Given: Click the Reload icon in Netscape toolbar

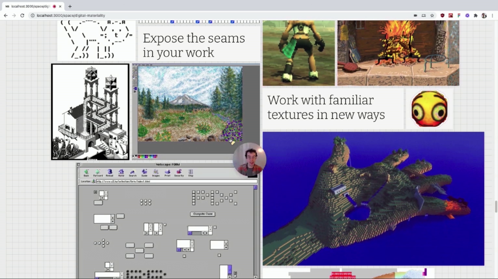Looking at the screenshot, I should pos(109,173).
